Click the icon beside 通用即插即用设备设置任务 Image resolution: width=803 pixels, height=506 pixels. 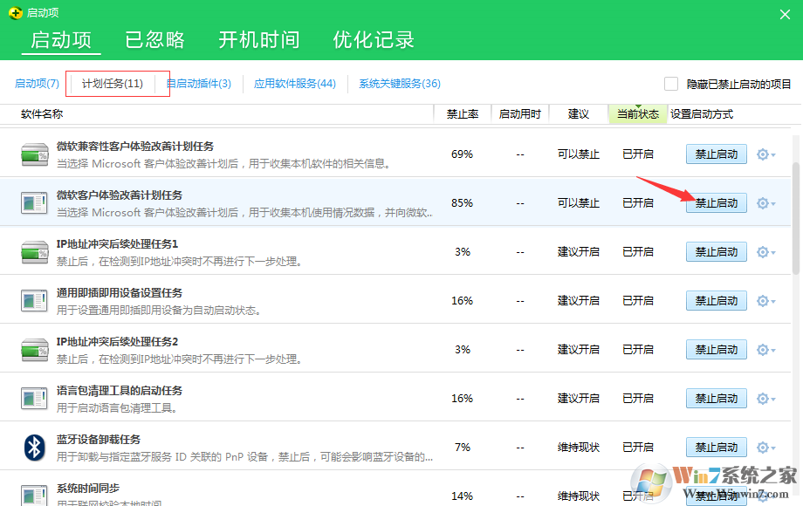(34, 301)
